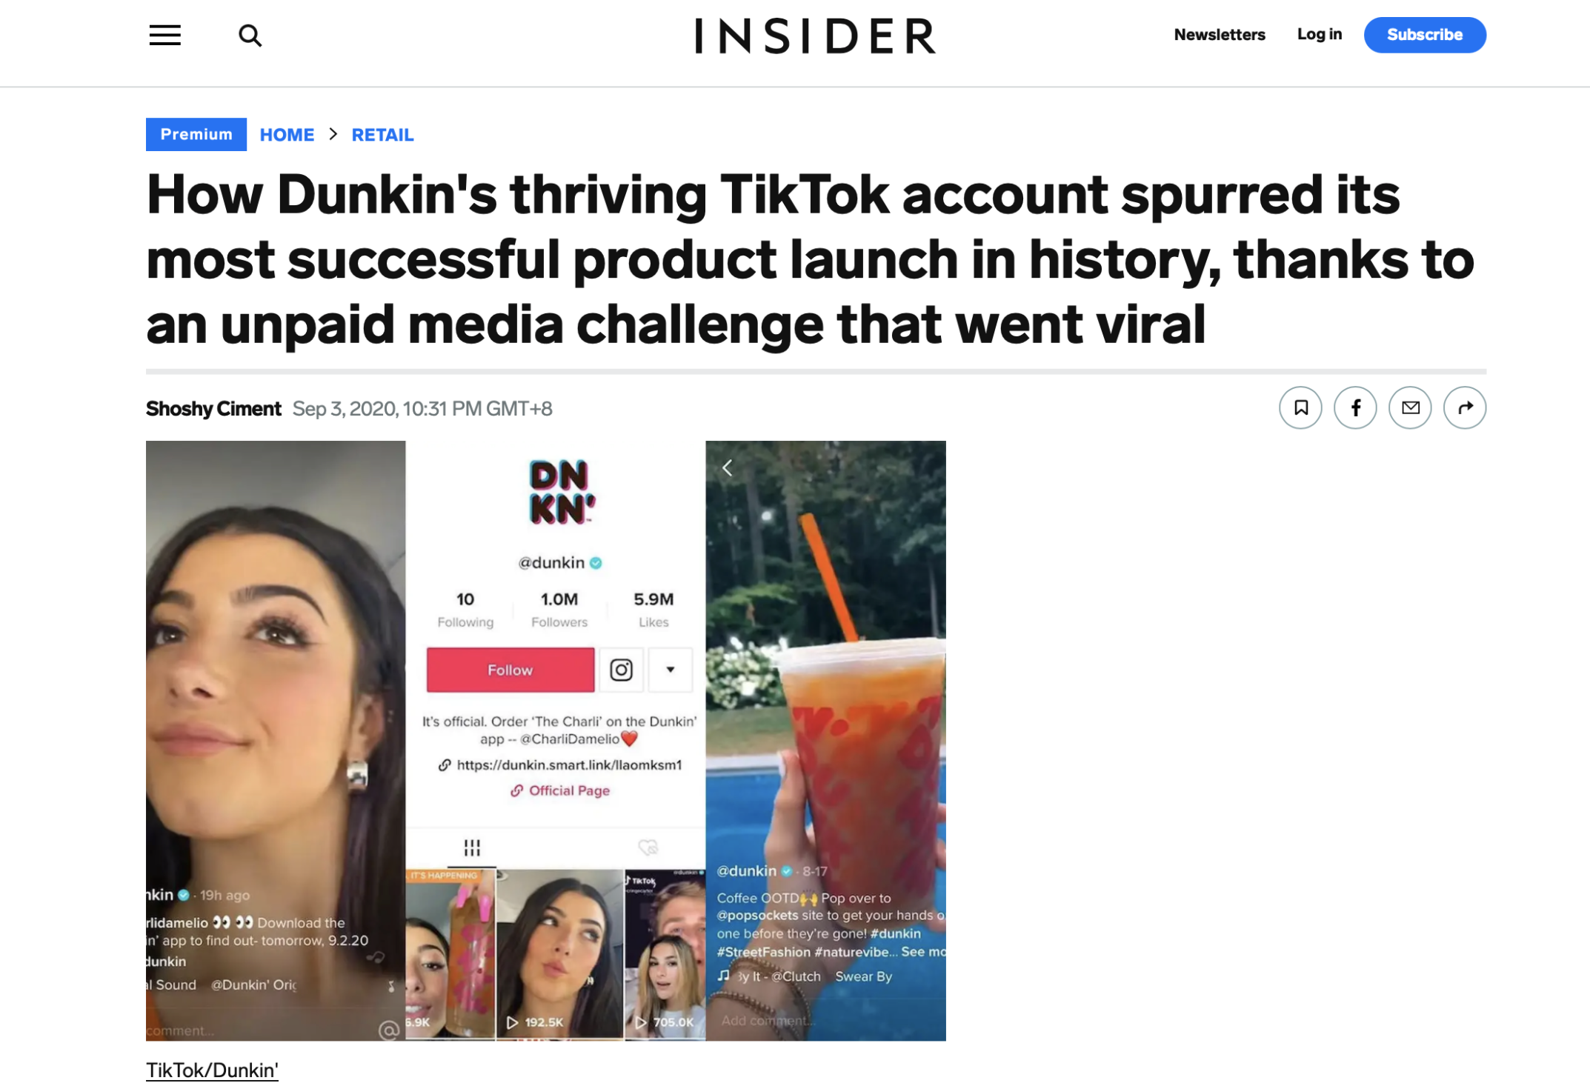
Task: Click Instagram icon in TikTok profile image
Action: tap(621, 670)
